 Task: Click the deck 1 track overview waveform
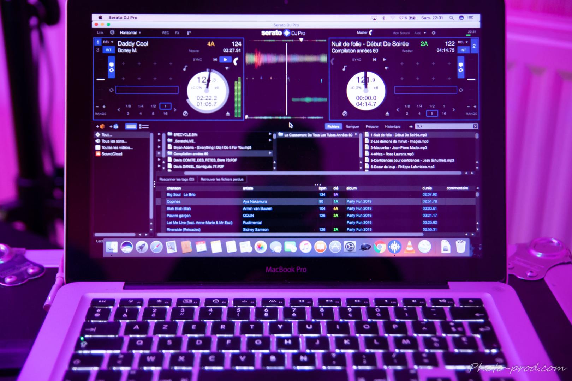coord(147,90)
